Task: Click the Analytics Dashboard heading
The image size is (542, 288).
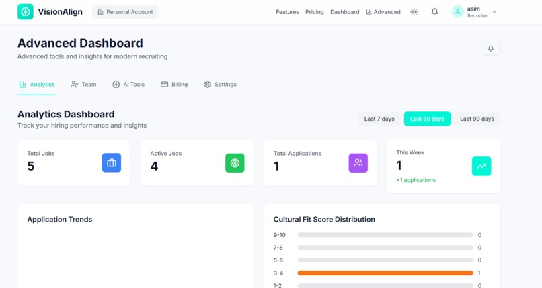Action: point(66,114)
